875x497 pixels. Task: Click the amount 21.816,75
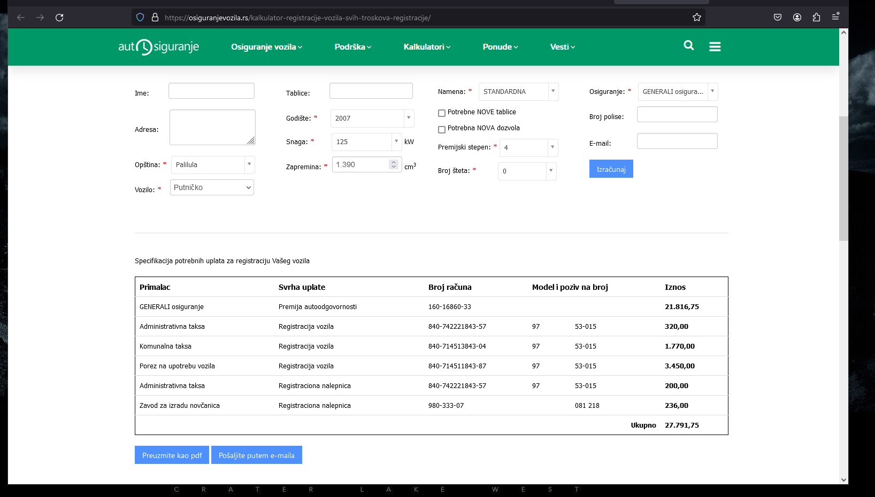[682, 306]
